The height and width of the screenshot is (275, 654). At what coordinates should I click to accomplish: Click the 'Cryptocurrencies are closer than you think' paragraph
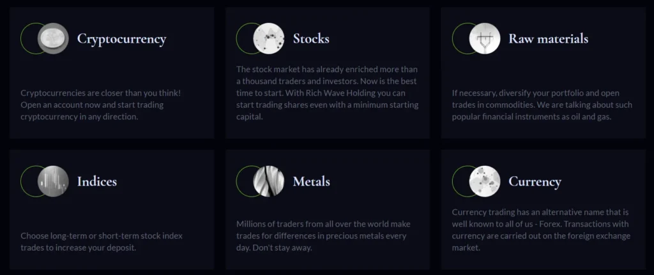coord(100,105)
